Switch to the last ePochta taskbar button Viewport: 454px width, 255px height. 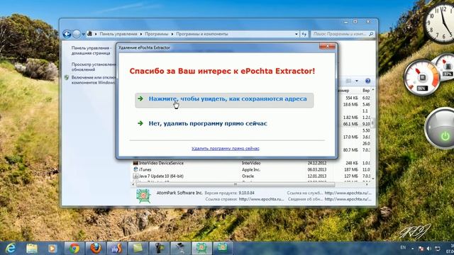pos(223,248)
